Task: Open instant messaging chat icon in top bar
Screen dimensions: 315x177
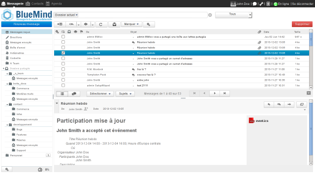Action: [x=254, y=4]
